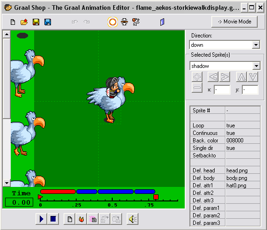267x230 pixels.
Task: Click the redo arrow icon
Action: (87, 22)
